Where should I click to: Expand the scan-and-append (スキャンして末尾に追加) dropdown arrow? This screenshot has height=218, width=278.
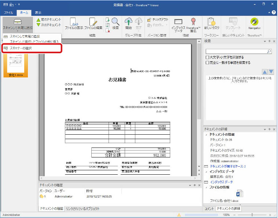tap(17, 32)
